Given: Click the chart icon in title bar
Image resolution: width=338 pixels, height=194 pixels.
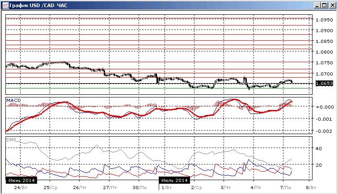Looking at the screenshot, I should point(5,5).
